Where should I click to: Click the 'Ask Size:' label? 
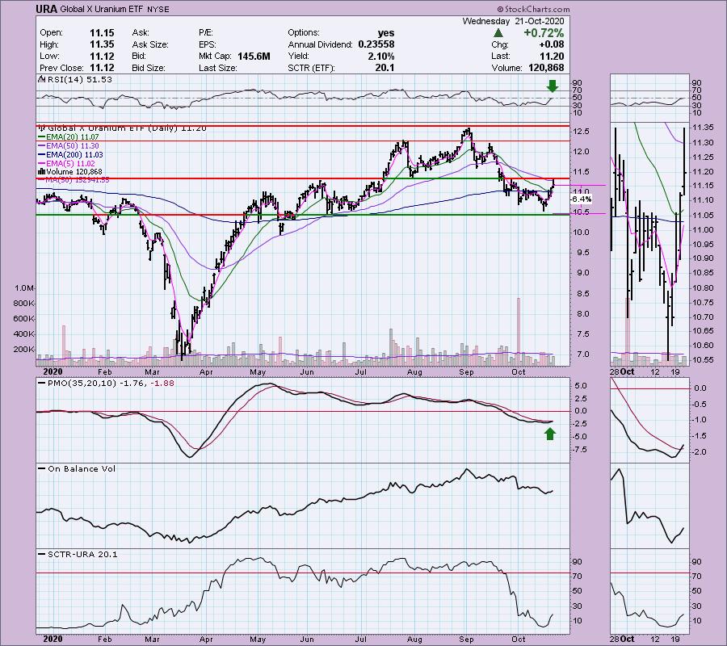150,44
